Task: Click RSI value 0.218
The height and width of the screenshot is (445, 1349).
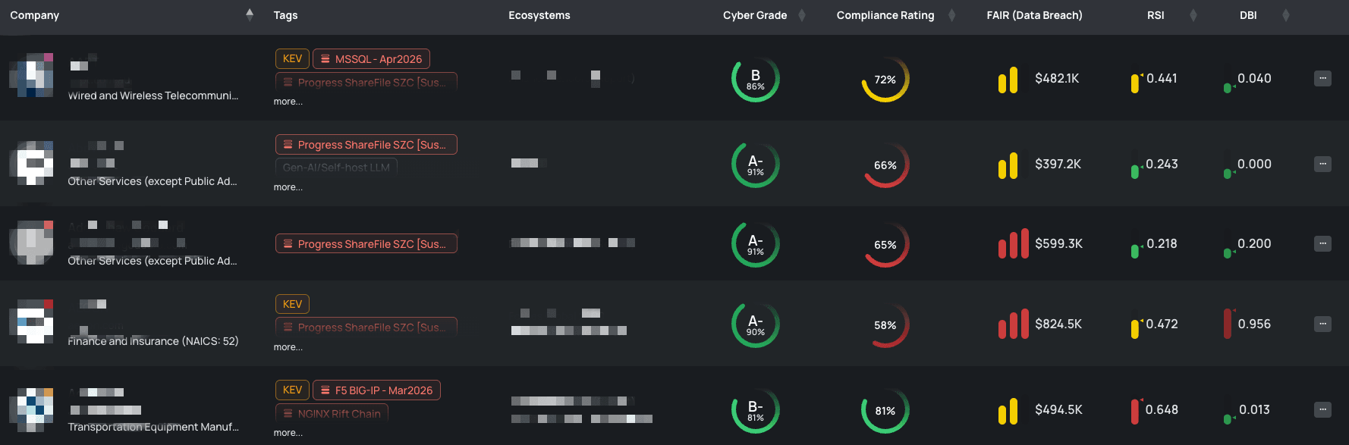Action: (1162, 243)
